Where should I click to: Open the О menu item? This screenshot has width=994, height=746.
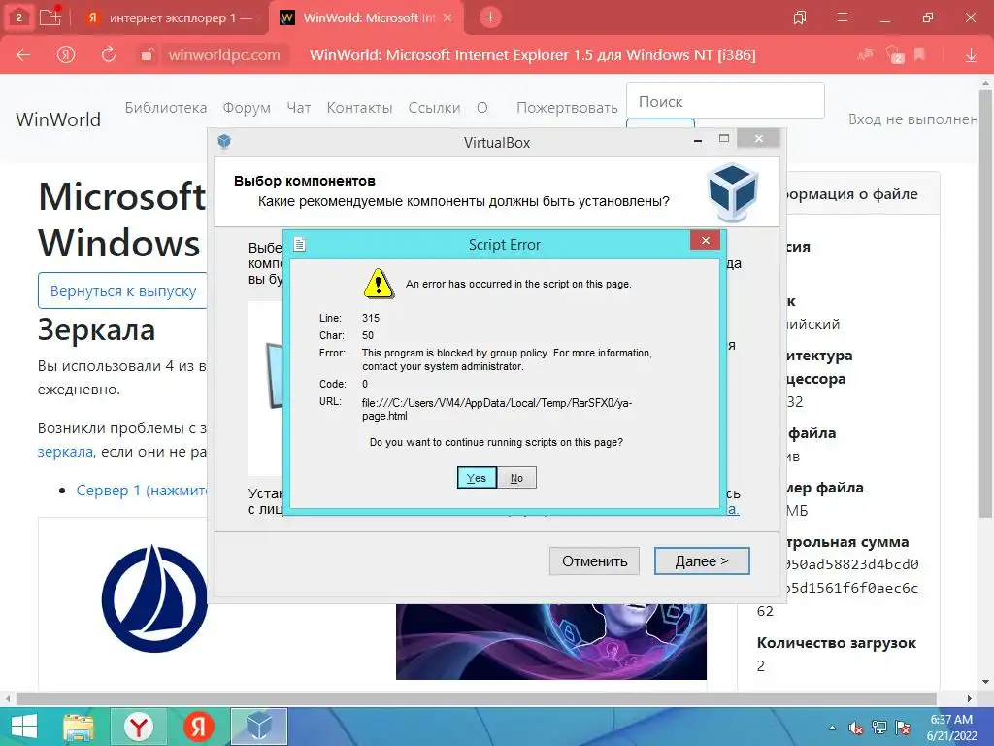(x=482, y=108)
